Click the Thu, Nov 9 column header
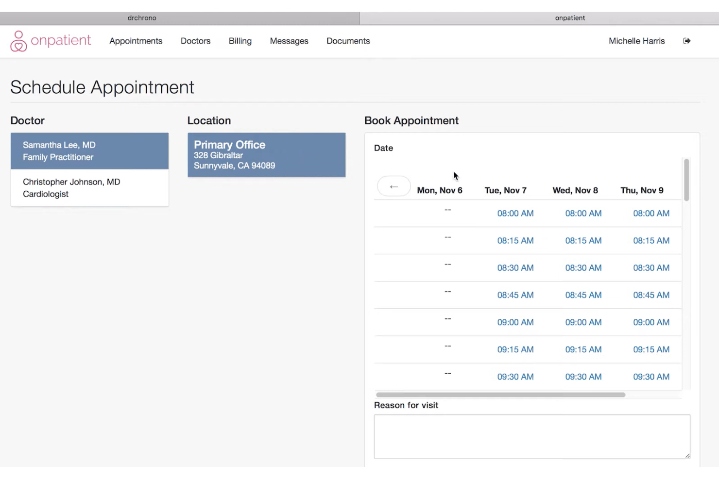 [642, 191]
